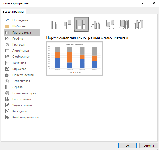Click the OK button
Image resolution: width=159 pixels, height=150 pixels.
pos(128,145)
